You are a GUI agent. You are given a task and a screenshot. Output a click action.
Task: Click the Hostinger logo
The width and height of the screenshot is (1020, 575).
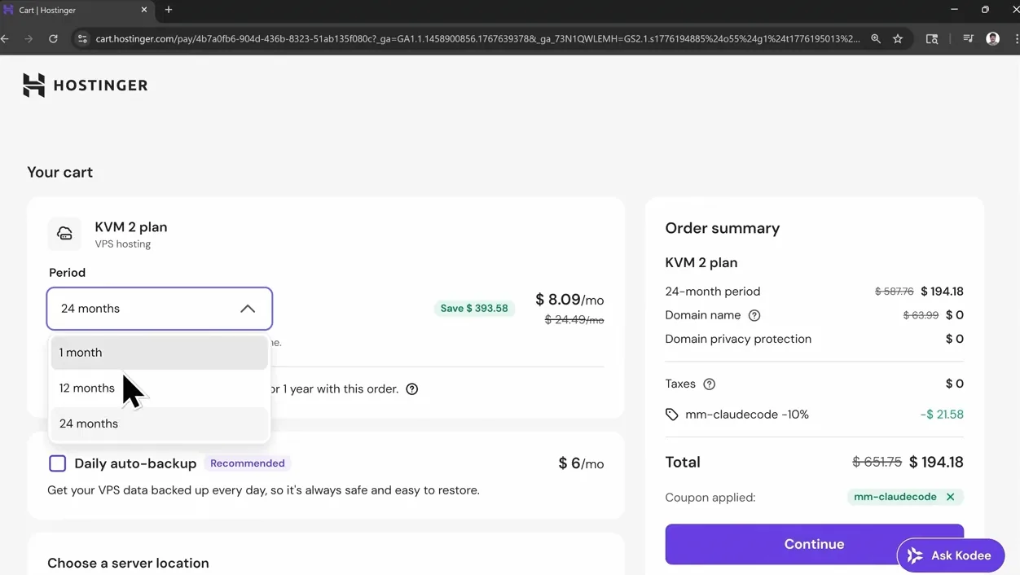86,85
